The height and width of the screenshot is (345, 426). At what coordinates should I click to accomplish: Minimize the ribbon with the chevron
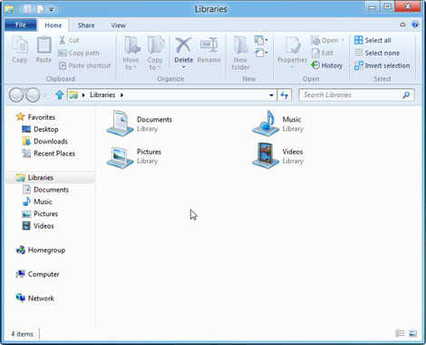click(402, 25)
